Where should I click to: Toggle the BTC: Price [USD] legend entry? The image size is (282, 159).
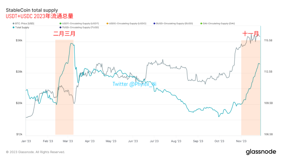pyautogui.click(x=23, y=24)
